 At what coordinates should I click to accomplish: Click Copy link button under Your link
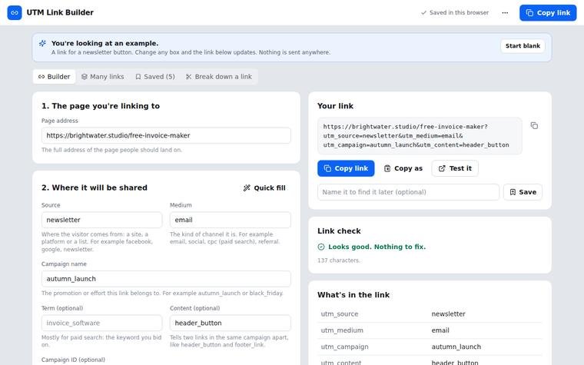click(x=346, y=169)
